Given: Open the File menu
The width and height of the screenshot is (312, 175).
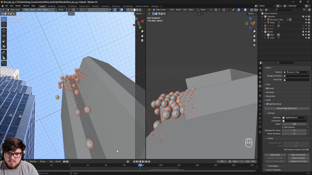Looking at the screenshot, I should click(7, 6).
